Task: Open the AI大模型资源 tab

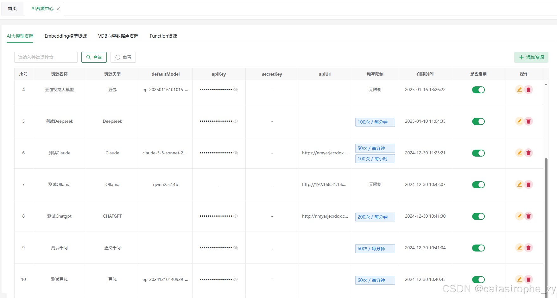Action: (x=20, y=36)
